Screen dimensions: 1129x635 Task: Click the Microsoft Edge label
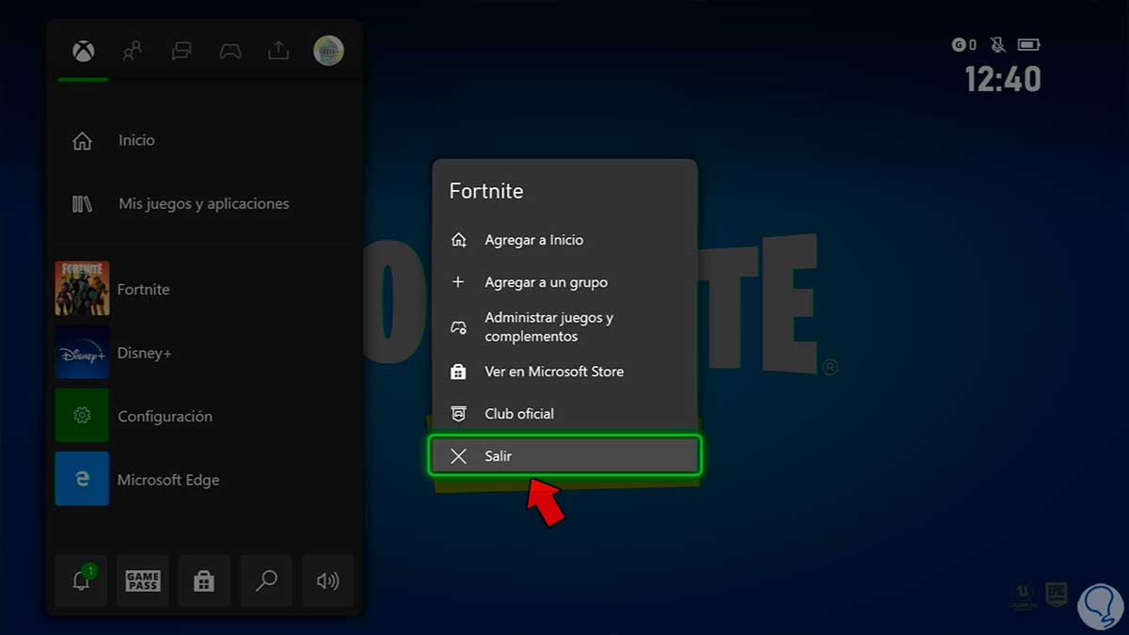coord(168,480)
